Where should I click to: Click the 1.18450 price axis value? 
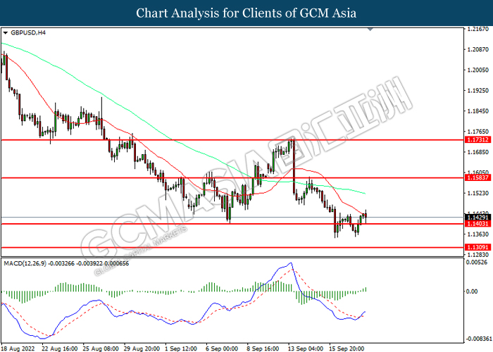[x=478, y=111]
